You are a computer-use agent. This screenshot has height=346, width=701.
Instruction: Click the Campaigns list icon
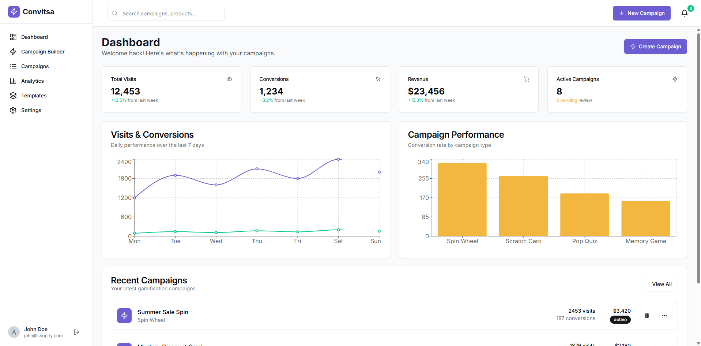coord(13,66)
